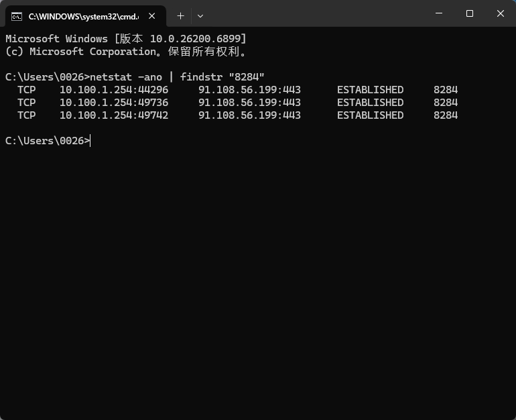Click the Microsoft Windows version line
This screenshot has height=420, width=516.
(x=125, y=39)
